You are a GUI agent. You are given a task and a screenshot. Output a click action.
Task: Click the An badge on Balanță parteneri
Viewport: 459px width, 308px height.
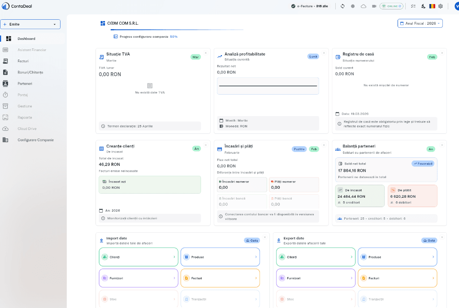coord(431,149)
